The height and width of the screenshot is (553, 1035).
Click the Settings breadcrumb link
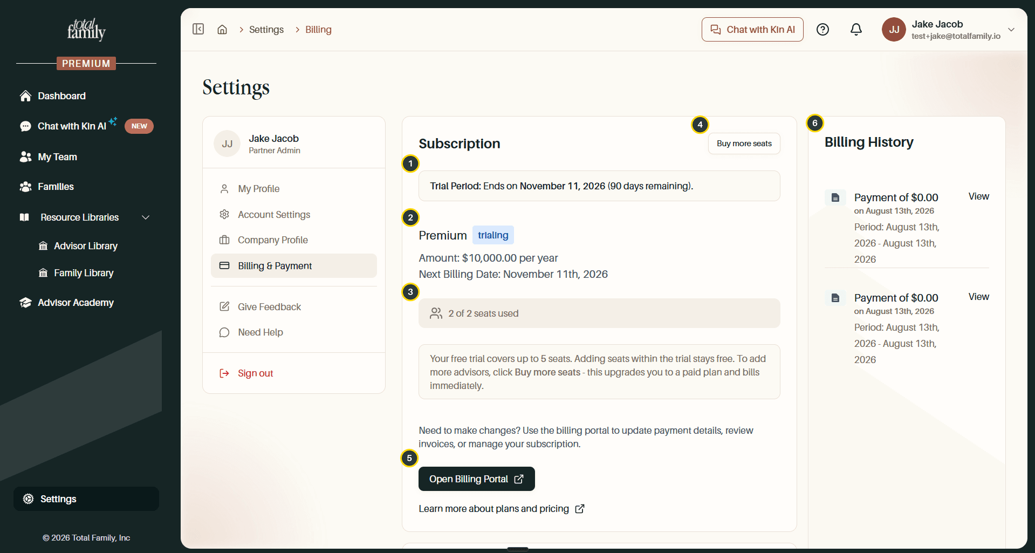point(266,30)
